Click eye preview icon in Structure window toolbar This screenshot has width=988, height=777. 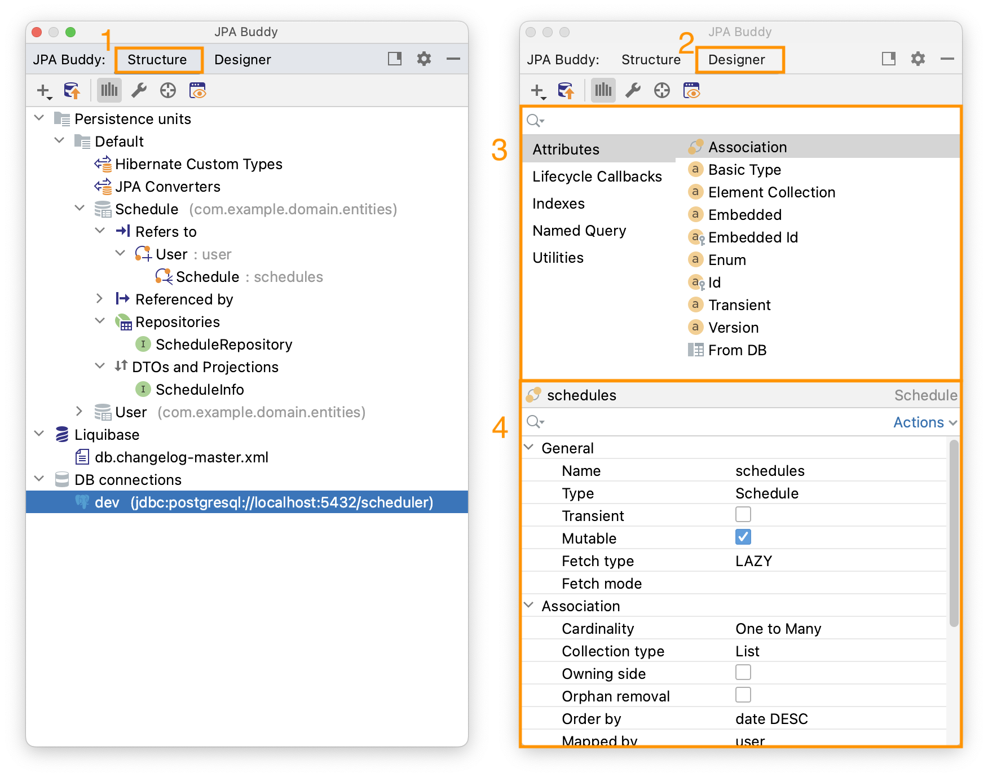point(198,90)
